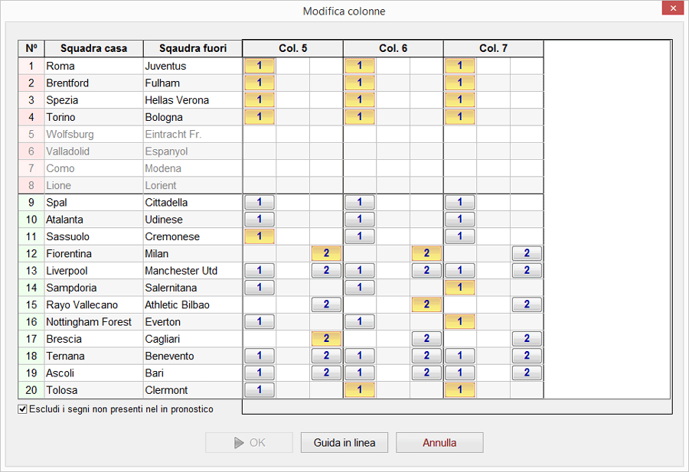Toggle sign 1 for Nottingham Forest in Col. 7
The width and height of the screenshot is (689, 472).
pos(460,322)
